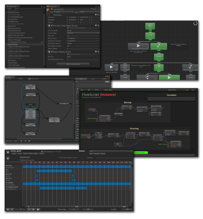
Task: Disable the Fun Actor Unity Object script checkbox
Action: (x=52, y=26)
